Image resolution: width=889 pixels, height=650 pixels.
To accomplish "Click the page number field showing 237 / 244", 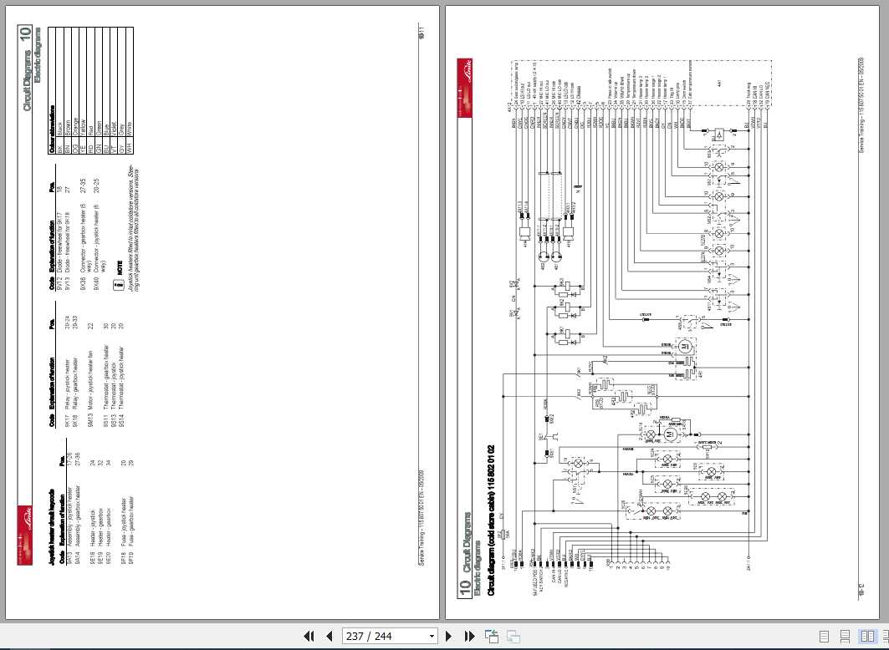I will pyautogui.click(x=384, y=636).
